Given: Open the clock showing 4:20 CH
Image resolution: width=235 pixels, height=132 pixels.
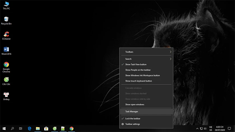Looking at the screenshot, I should [220, 129].
